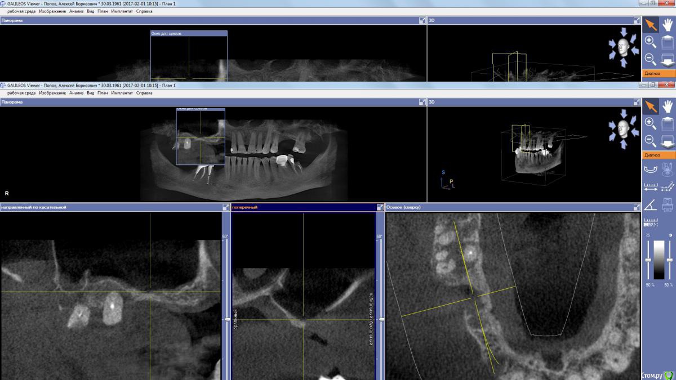Image resolution: width=676 pixels, height=380 pixels.
Task: Click the Окно для срезов box on lower panorama
Action: click(x=200, y=136)
